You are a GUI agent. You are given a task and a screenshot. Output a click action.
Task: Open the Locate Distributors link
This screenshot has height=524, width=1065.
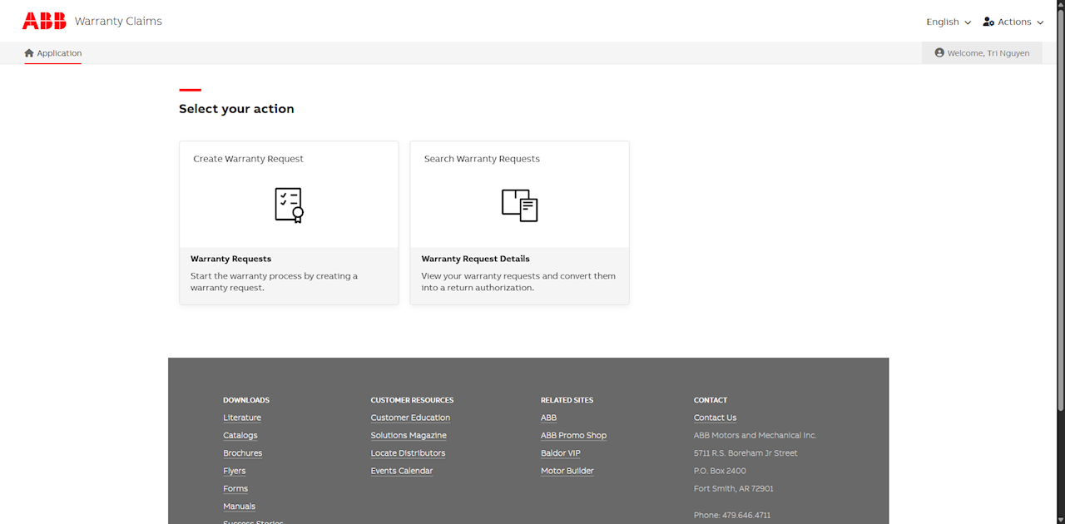[x=408, y=453]
